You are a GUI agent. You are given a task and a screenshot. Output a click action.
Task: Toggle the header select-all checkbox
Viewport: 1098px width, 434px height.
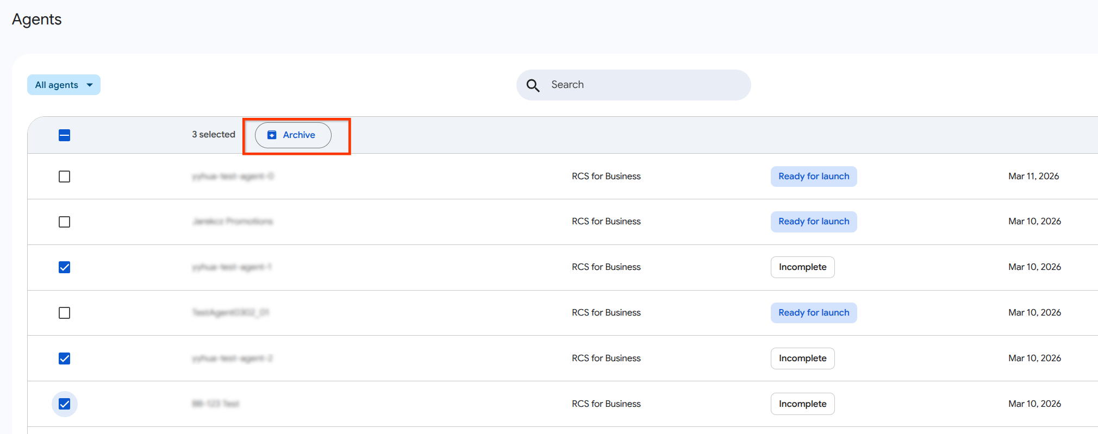pyautogui.click(x=64, y=135)
